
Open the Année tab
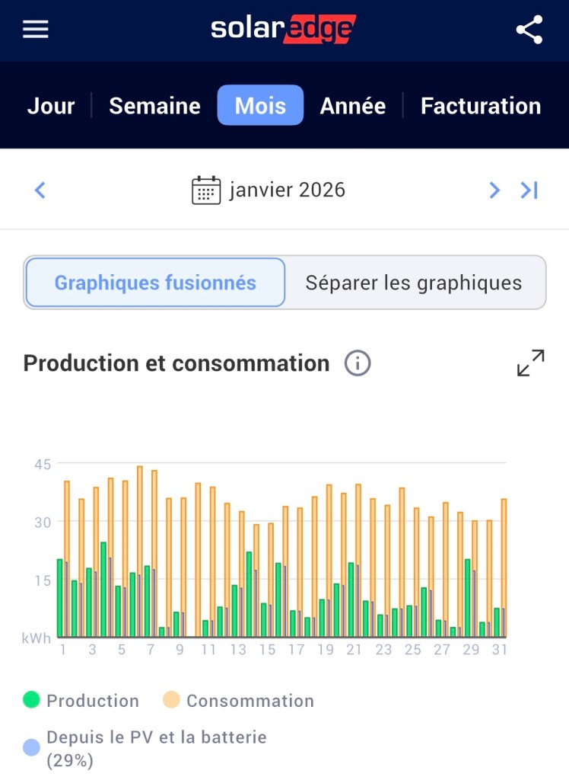click(352, 106)
